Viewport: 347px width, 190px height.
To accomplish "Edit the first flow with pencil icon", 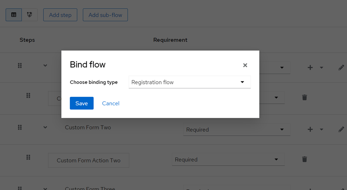I will 341,67.
